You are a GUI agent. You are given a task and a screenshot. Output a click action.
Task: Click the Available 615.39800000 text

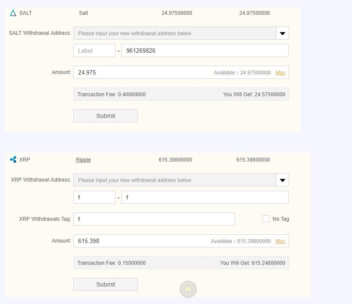tap(241, 241)
